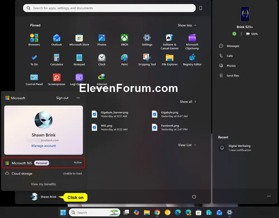This screenshot has width=279, height=218.
Task: Expand recommended with Show all
Action: pyautogui.click(x=188, y=102)
